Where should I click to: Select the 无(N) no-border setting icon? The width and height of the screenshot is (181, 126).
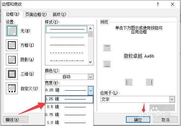[x=12, y=31]
